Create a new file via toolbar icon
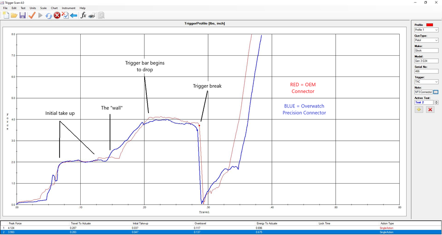Viewport: 442px width, 235px height. (x=6, y=15)
